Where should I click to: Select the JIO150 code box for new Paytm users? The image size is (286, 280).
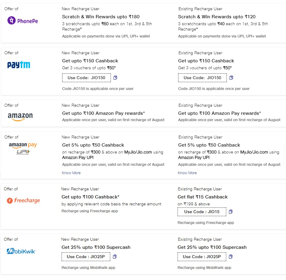coord(86,78)
